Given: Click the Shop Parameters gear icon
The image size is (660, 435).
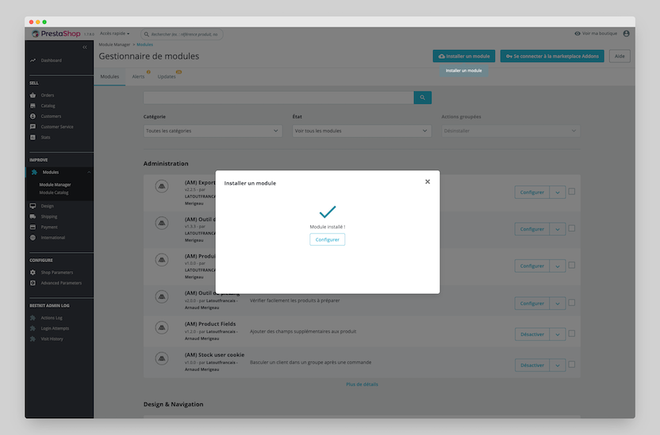Looking at the screenshot, I should click(x=33, y=273).
